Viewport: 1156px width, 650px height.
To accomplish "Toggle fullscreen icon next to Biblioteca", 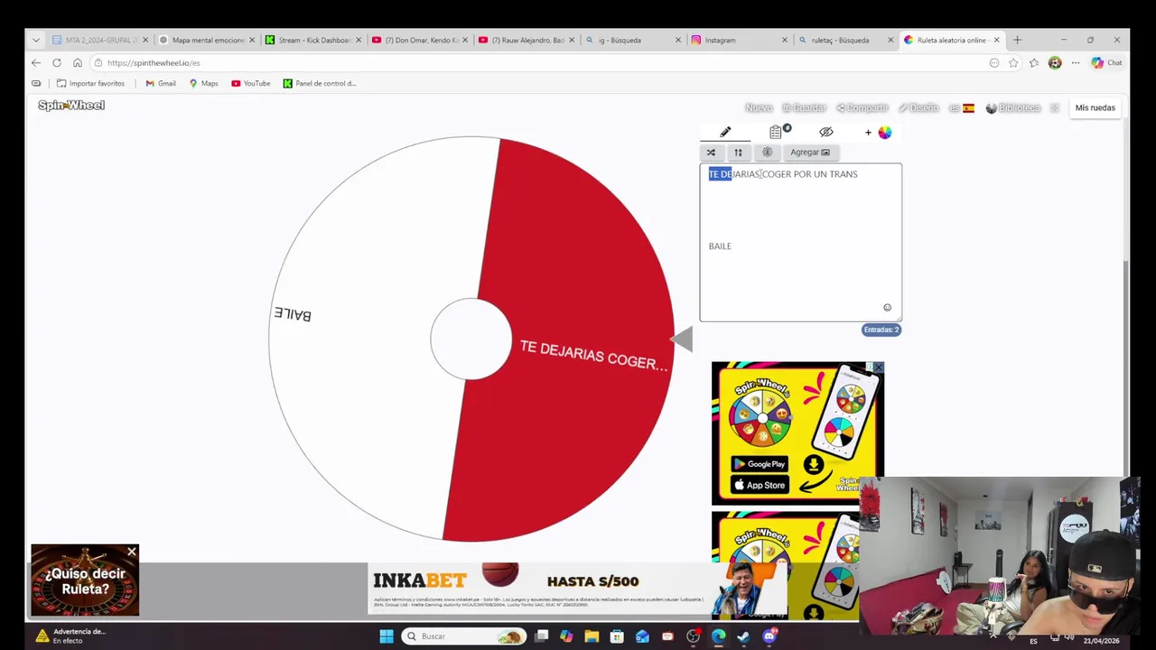I will (x=1054, y=107).
